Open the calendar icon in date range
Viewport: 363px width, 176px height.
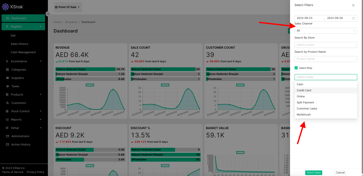(x=353, y=18)
